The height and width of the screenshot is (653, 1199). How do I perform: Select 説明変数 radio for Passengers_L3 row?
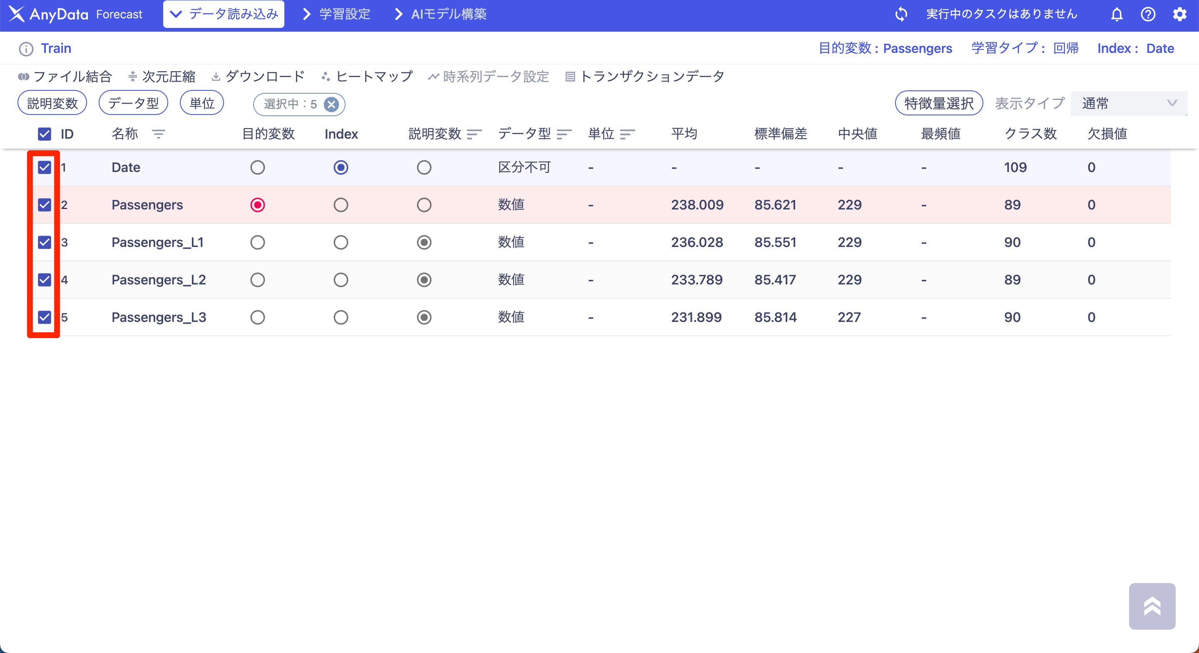coord(424,317)
